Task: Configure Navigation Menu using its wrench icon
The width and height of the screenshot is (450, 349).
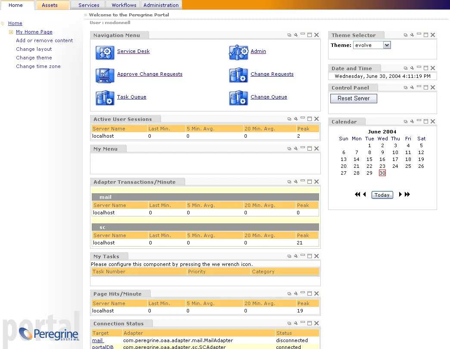Action: [296, 35]
